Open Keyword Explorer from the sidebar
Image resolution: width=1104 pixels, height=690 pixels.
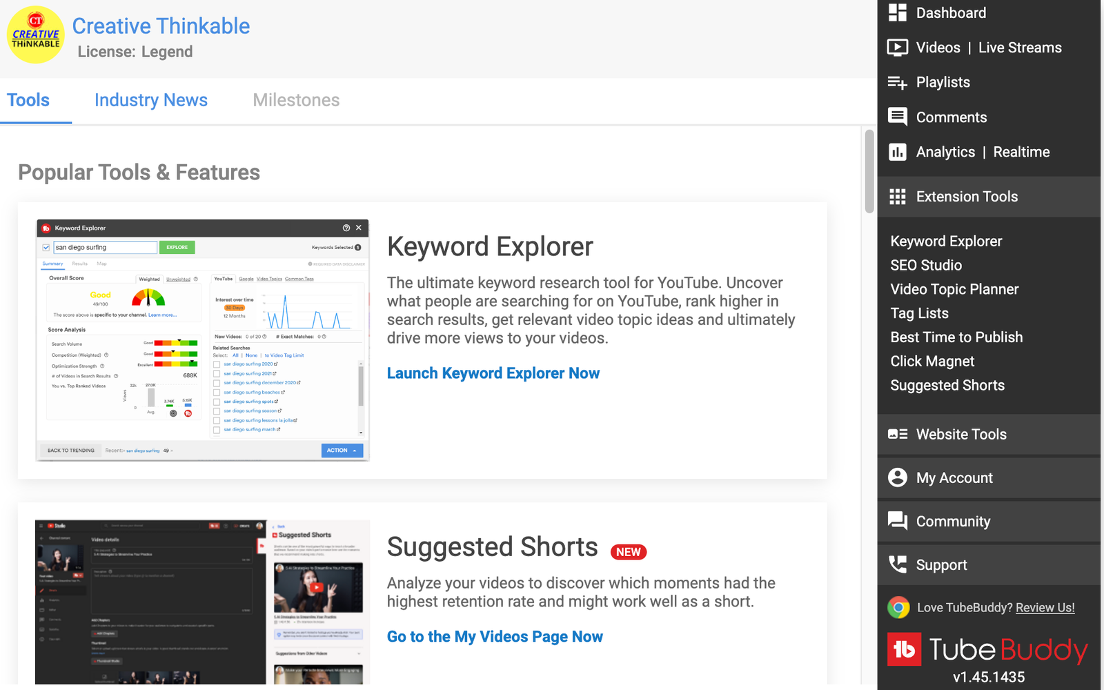pos(946,241)
